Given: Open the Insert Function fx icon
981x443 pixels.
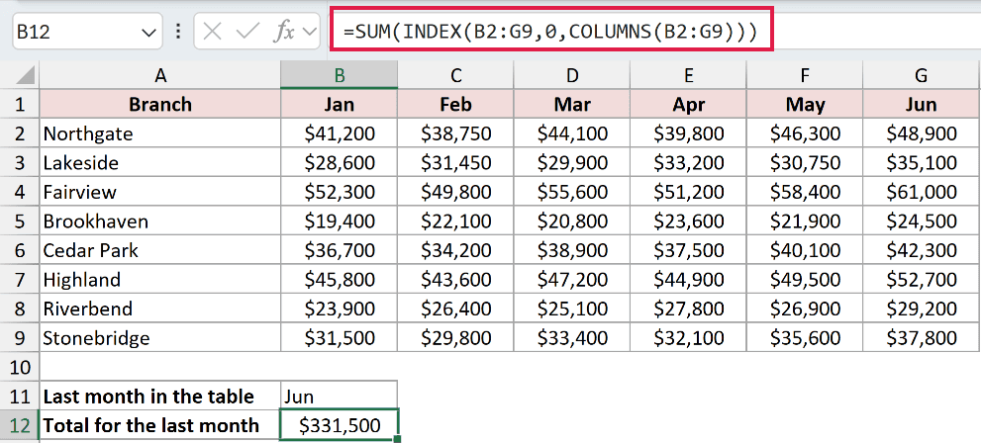Looking at the screenshot, I should pyautogui.click(x=285, y=32).
